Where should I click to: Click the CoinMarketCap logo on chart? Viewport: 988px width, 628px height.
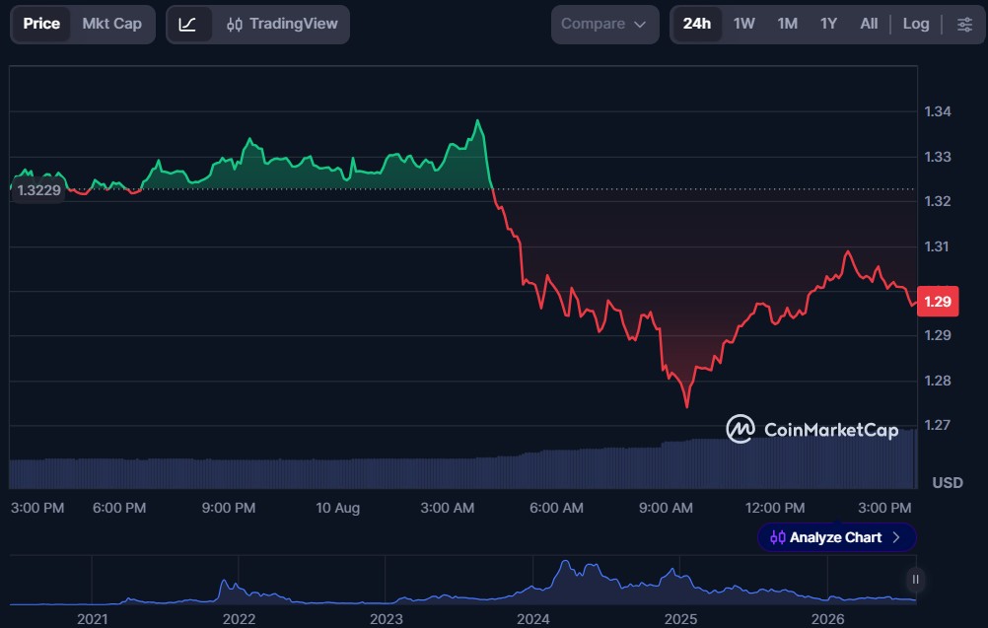pos(812,430)
